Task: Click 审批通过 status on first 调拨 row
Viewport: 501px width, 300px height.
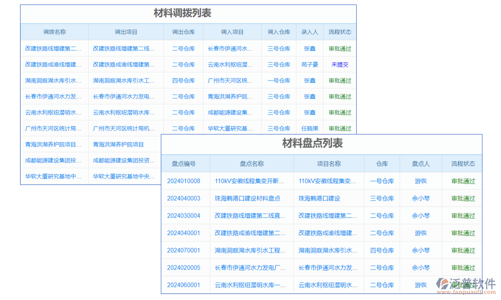Action: [x=341, y=48]
